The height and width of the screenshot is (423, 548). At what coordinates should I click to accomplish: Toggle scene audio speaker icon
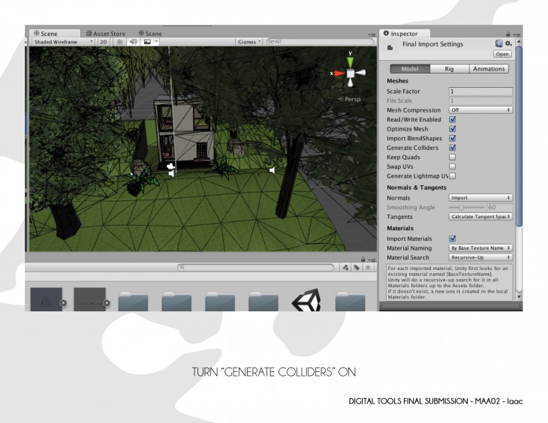133,42
